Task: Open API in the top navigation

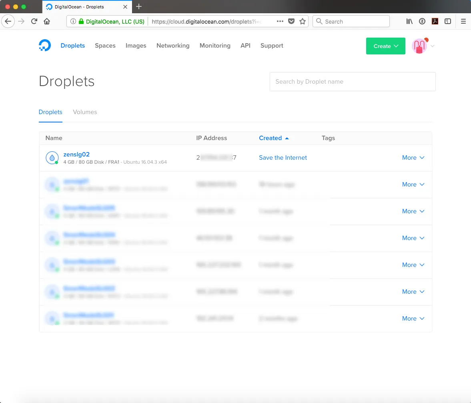Action: 245,46
